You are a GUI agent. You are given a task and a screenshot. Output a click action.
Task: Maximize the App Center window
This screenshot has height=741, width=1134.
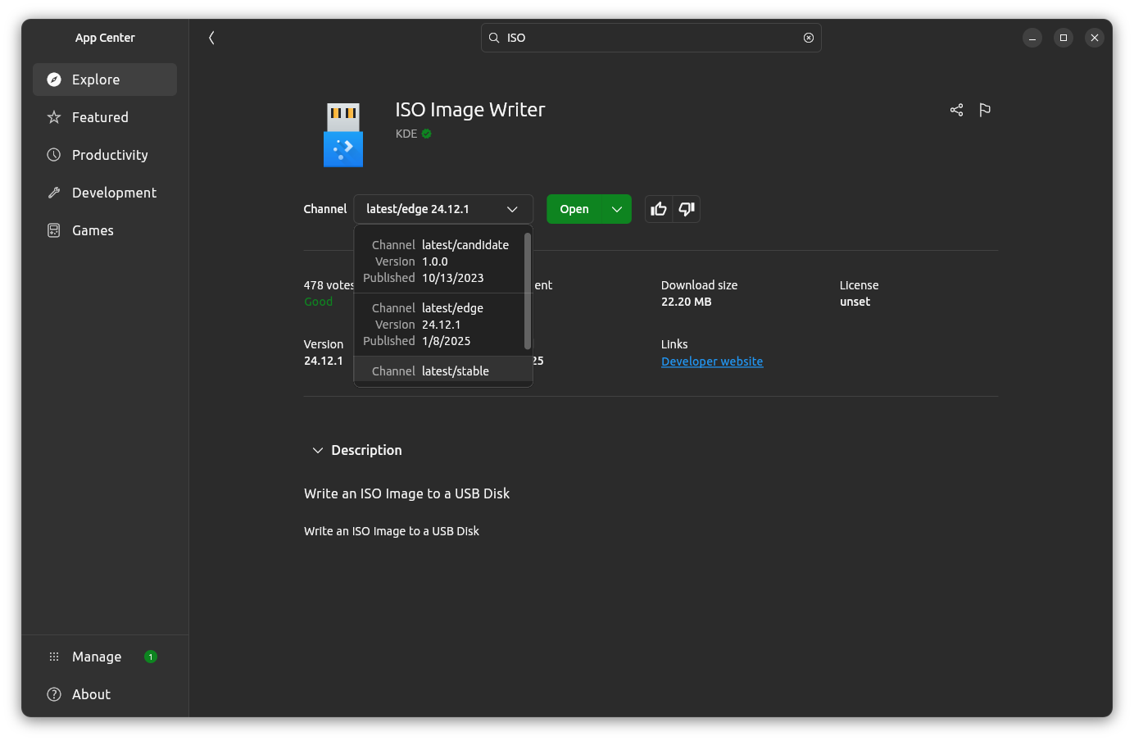(1064, 38)
